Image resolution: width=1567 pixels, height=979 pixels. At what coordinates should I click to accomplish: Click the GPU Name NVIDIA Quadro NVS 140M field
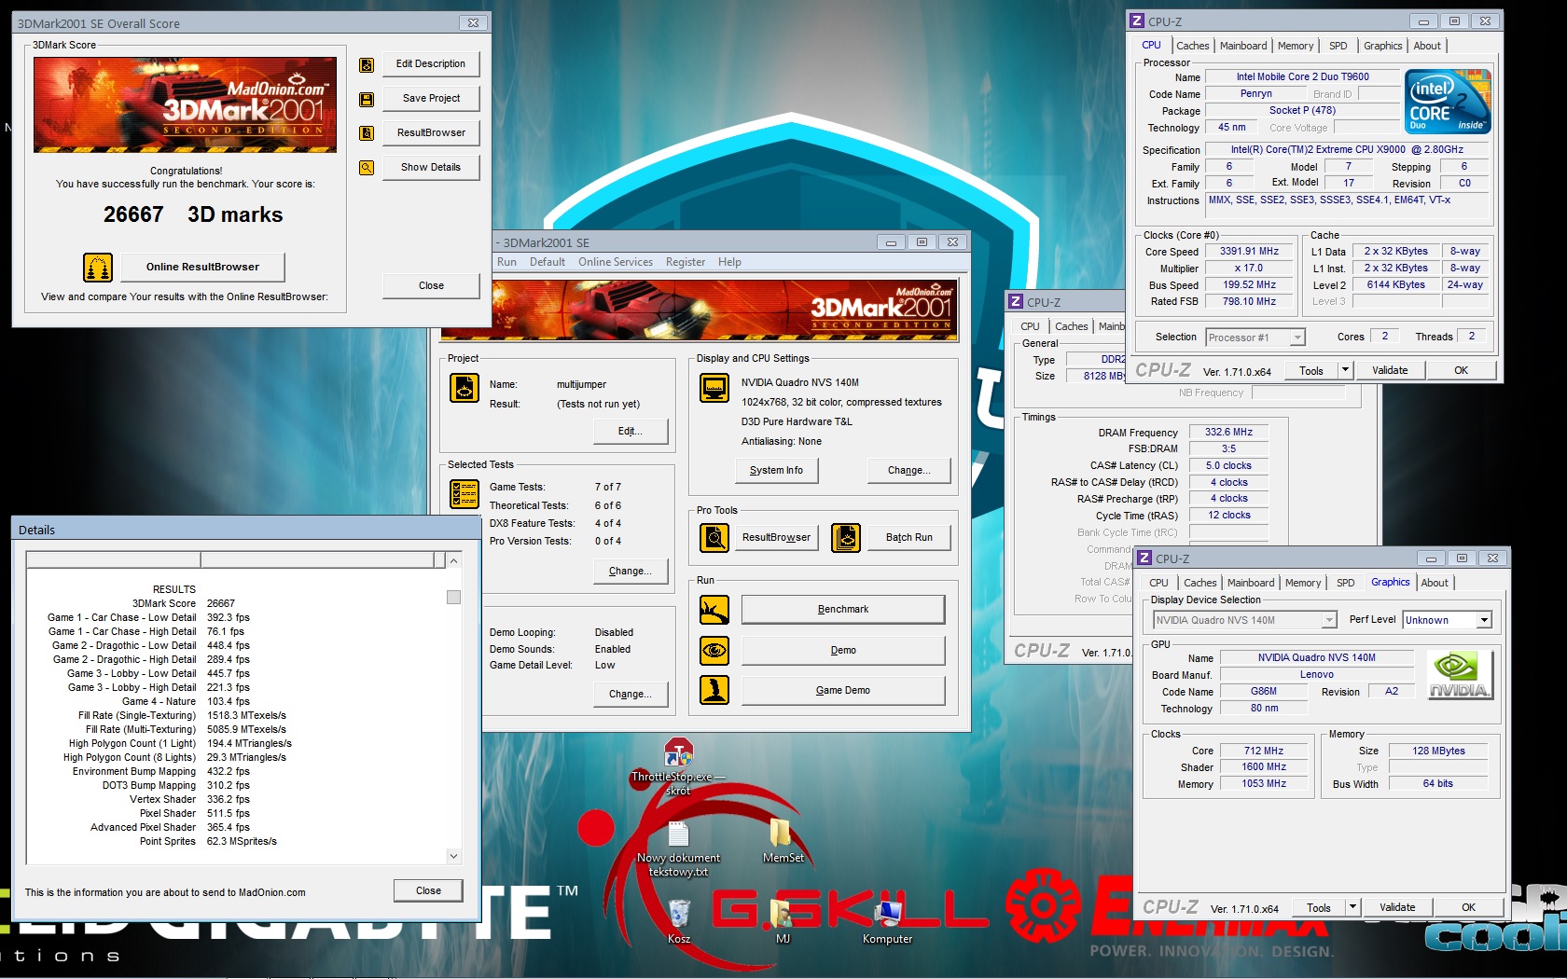click(x=1316, y=658)
